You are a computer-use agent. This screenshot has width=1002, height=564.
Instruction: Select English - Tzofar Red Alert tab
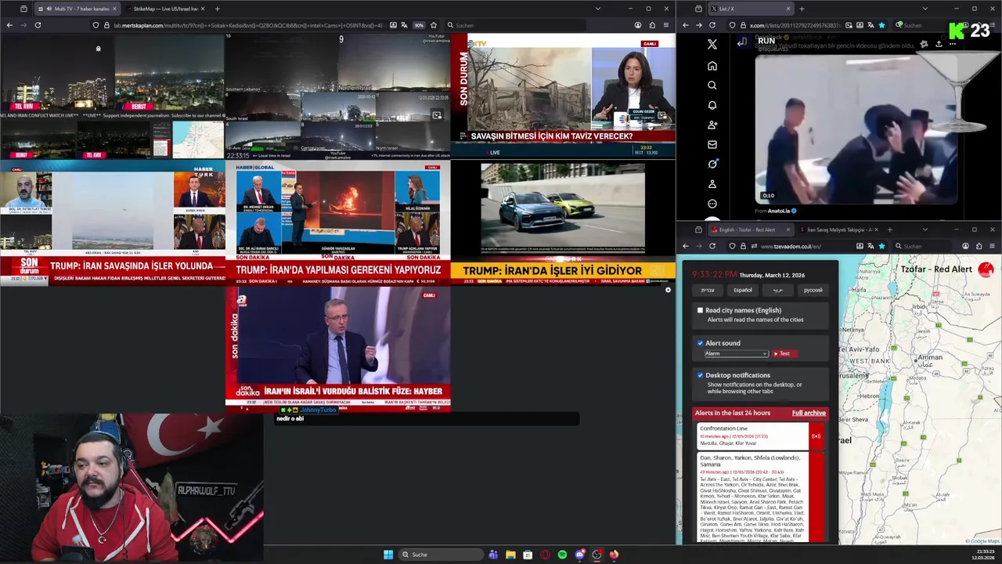(x=750, y=230)
